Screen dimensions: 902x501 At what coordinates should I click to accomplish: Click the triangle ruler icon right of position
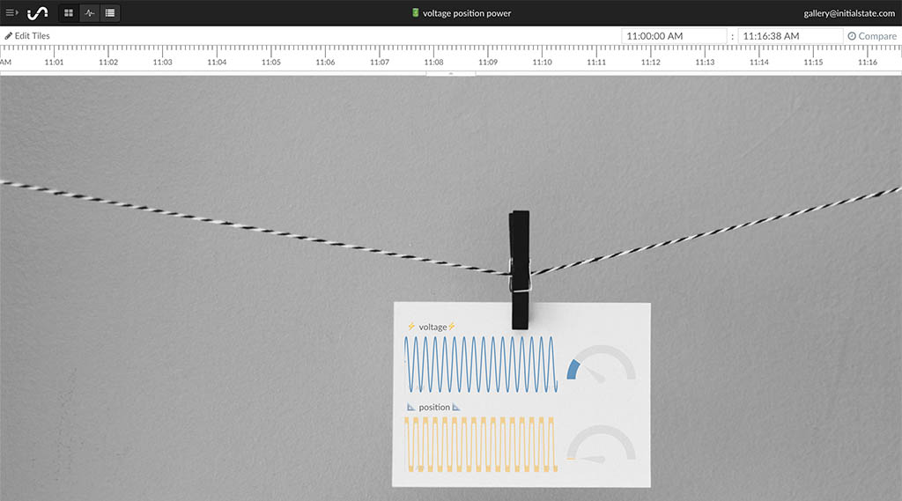pos(456,408)
